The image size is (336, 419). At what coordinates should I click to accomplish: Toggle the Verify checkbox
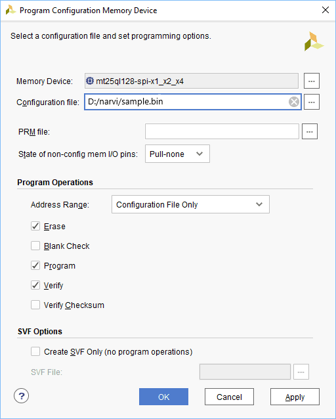pos(35,285)
